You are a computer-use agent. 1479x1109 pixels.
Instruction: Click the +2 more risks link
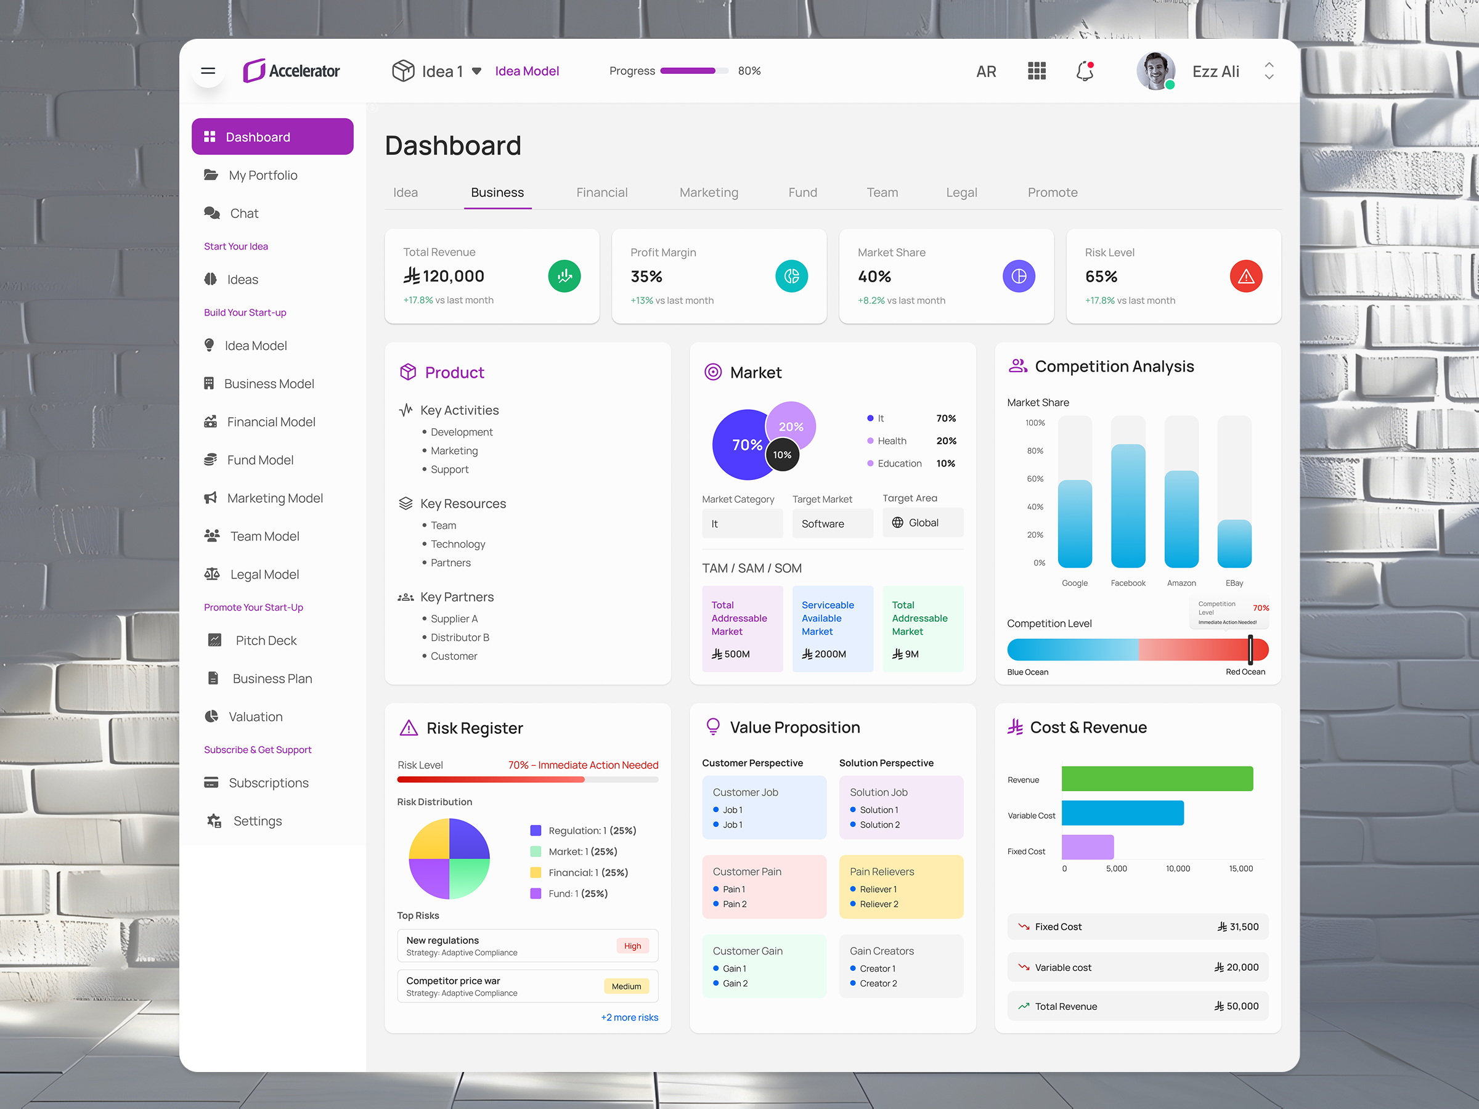pyautogui.click(x=629, y=1017)
